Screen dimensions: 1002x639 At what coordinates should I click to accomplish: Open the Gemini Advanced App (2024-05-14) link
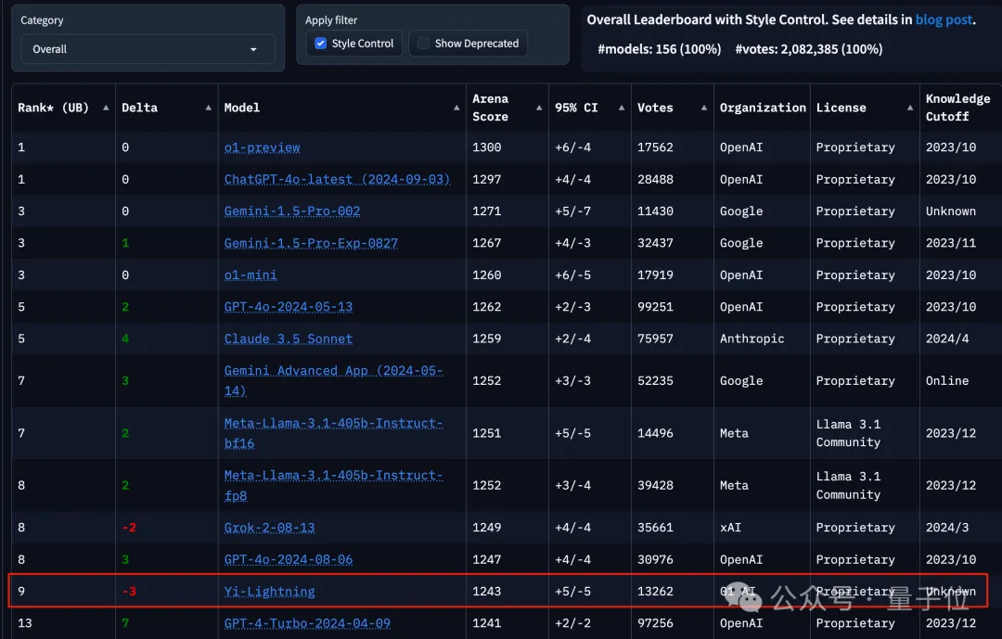[333, 381]
